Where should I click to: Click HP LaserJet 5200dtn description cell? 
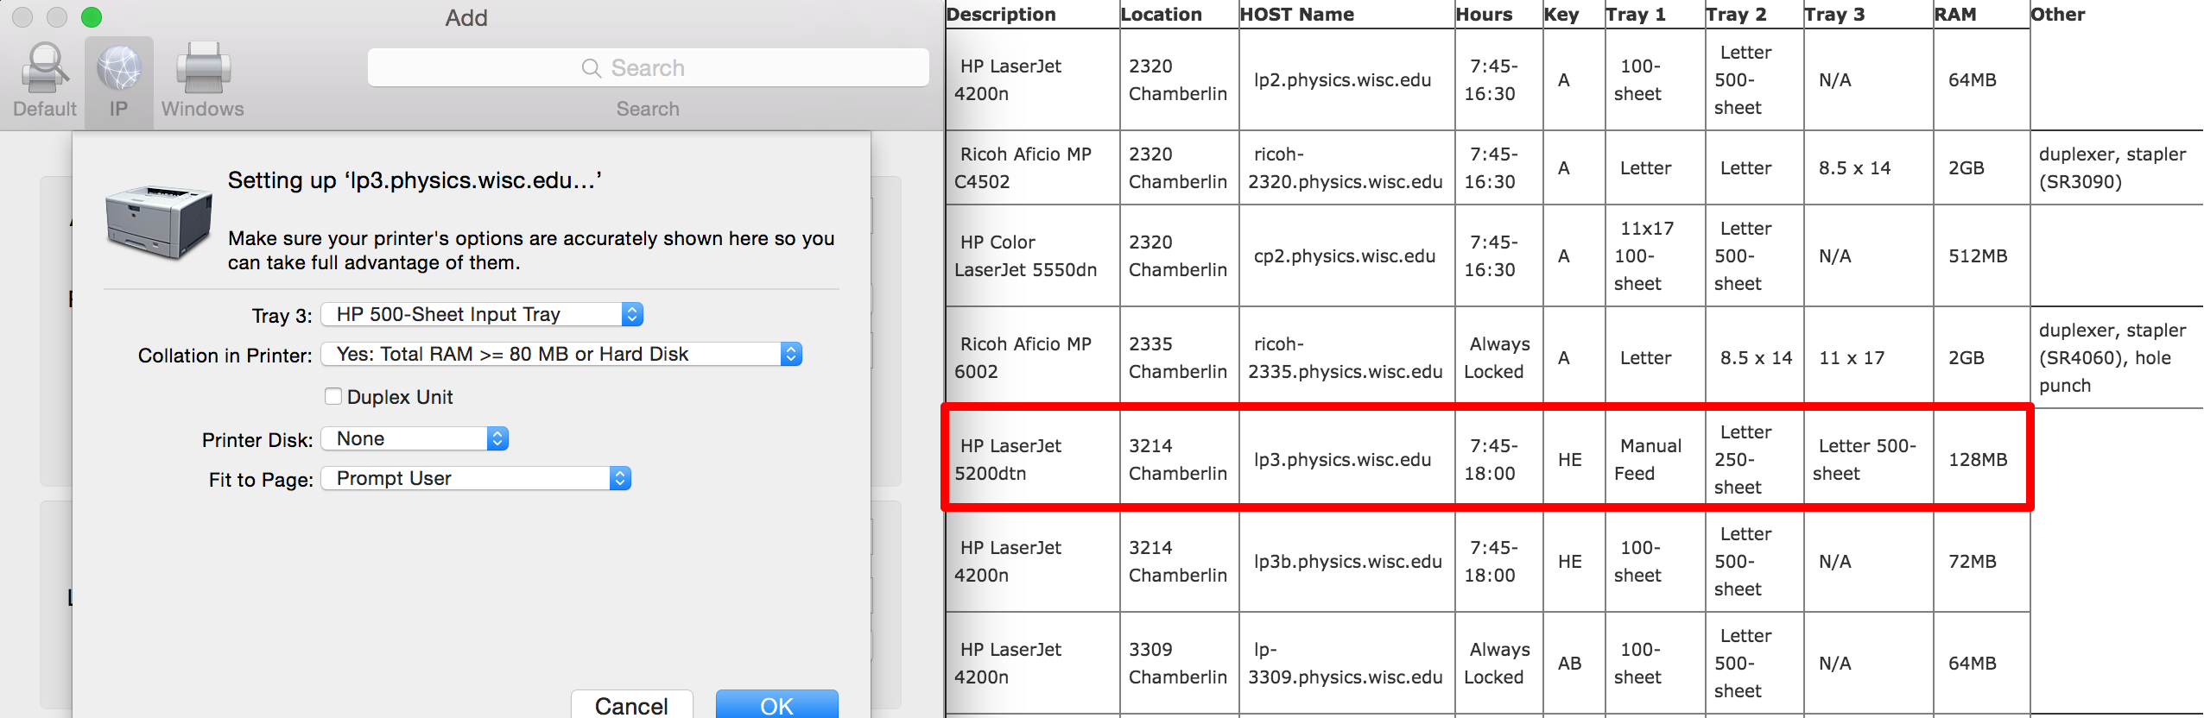click(x=1033, y=459)
